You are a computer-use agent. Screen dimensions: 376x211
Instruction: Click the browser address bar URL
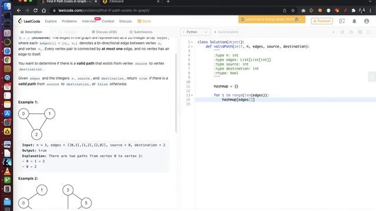pos(104,11)
